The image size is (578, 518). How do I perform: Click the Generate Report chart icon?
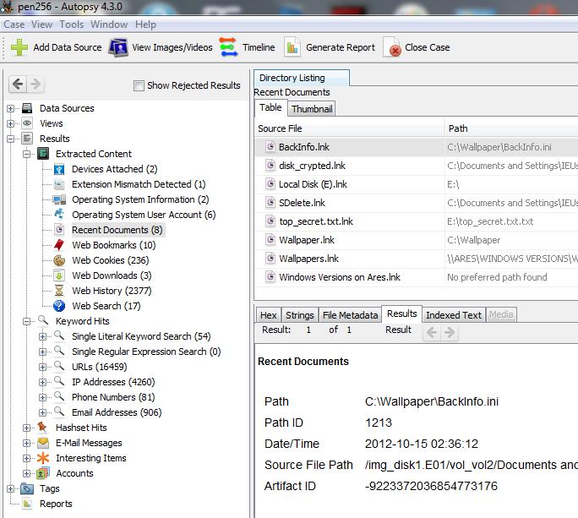click(x=292, y=47)
